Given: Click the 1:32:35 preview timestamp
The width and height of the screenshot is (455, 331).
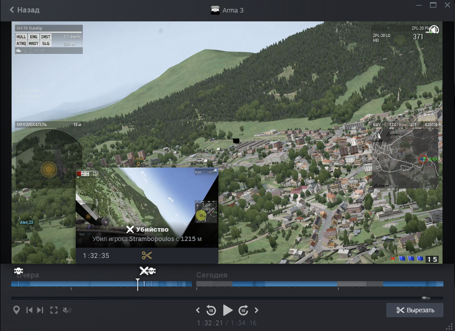Looking at the screenshot, I should click(96, 256).
